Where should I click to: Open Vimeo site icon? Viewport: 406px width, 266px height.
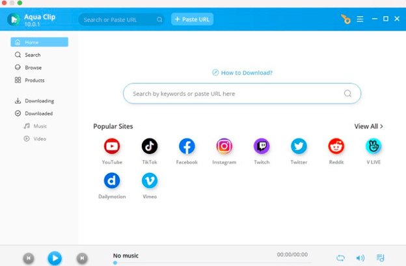point(150,181)
